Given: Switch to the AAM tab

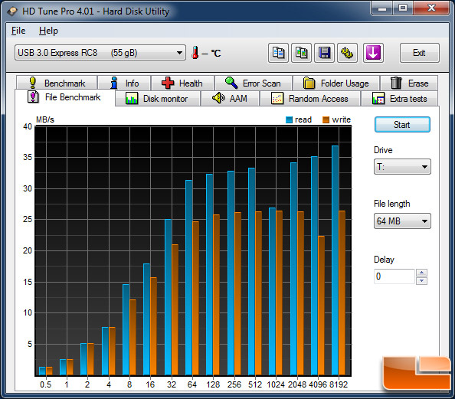Looking at the screenshot, I should click(230, 99).
